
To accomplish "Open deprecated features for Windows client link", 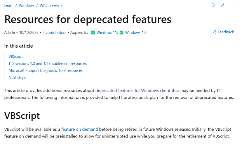I will click(133, 91).
